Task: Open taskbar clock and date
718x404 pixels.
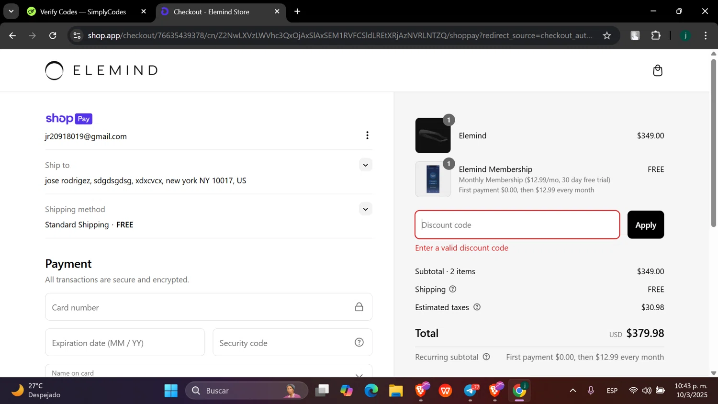Action: [691, 391]
